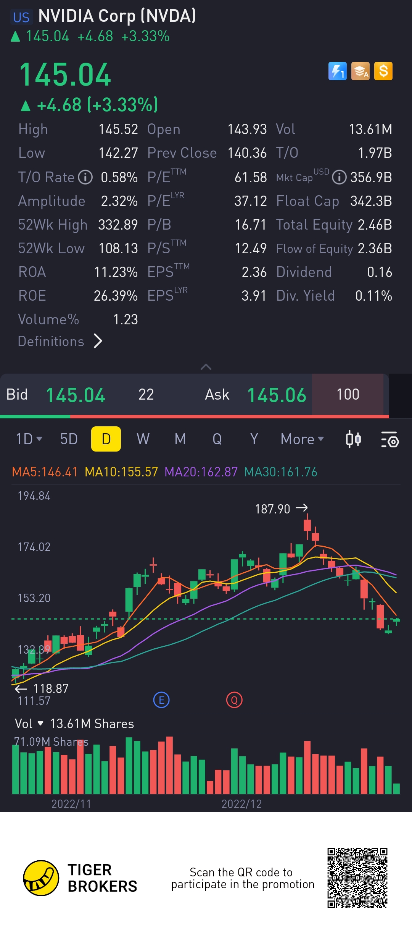Tap MA10:155.57 legend label

(121, 472)
